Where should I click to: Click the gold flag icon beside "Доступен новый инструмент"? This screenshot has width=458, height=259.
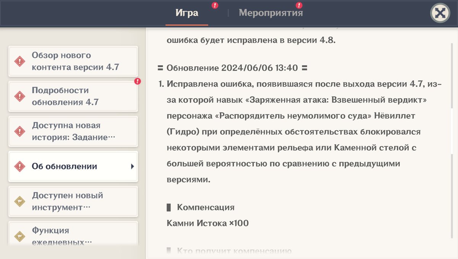point(19,202)
